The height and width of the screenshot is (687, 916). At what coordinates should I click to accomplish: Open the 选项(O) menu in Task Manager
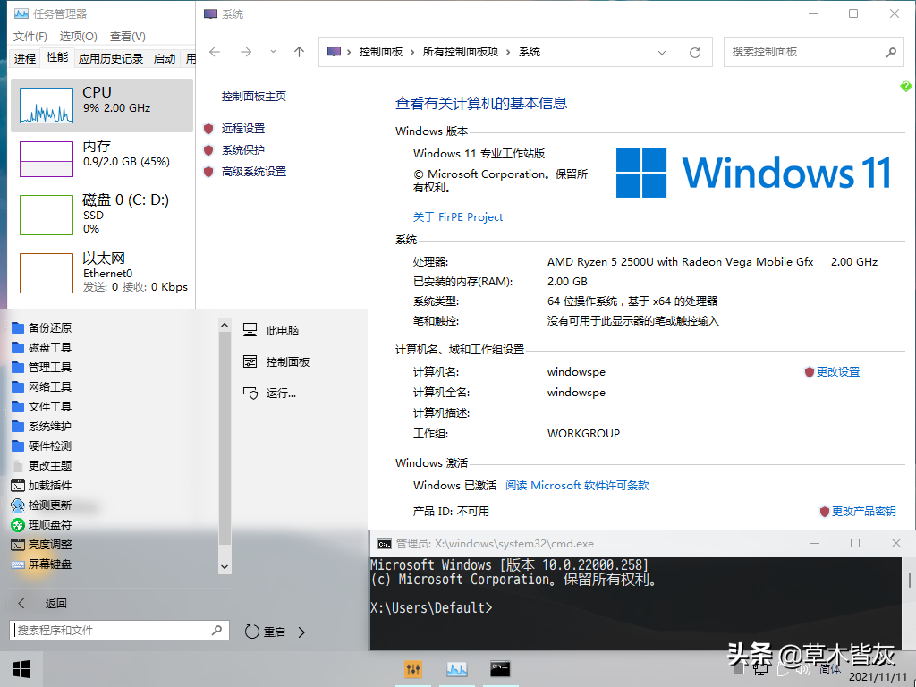coord(79,36)
